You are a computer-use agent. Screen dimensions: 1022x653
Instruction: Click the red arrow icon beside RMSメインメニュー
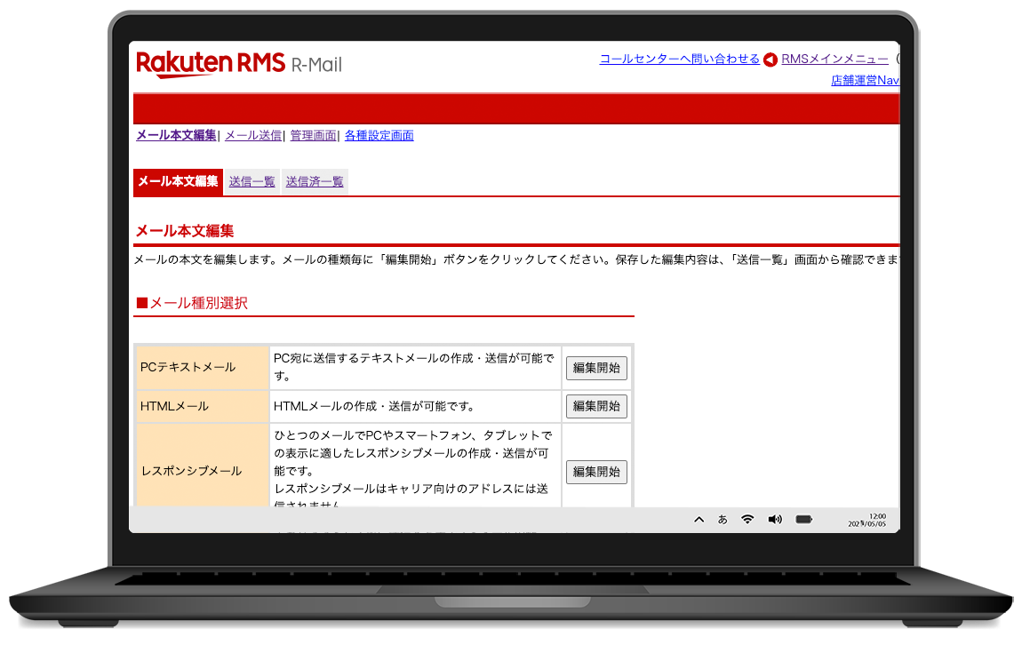tap(770, 59)
